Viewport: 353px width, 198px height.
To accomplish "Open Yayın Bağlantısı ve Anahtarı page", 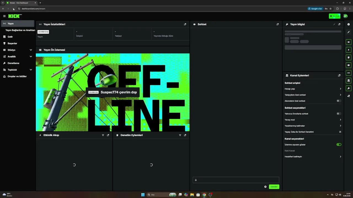I will (x=20, y=30).
